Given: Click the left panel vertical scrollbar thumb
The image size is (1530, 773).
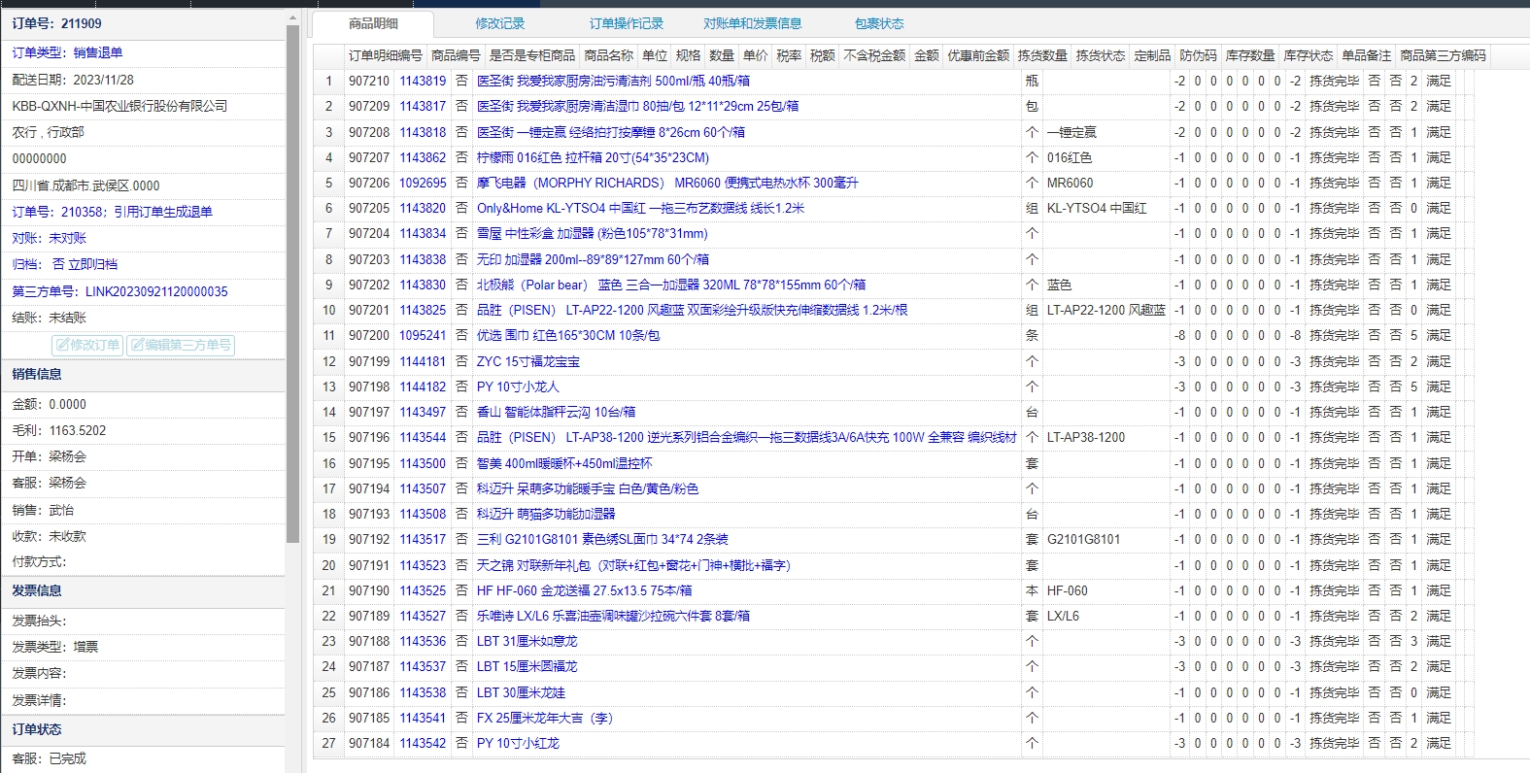Looking at the screenshot, I should tap(293, 284).
